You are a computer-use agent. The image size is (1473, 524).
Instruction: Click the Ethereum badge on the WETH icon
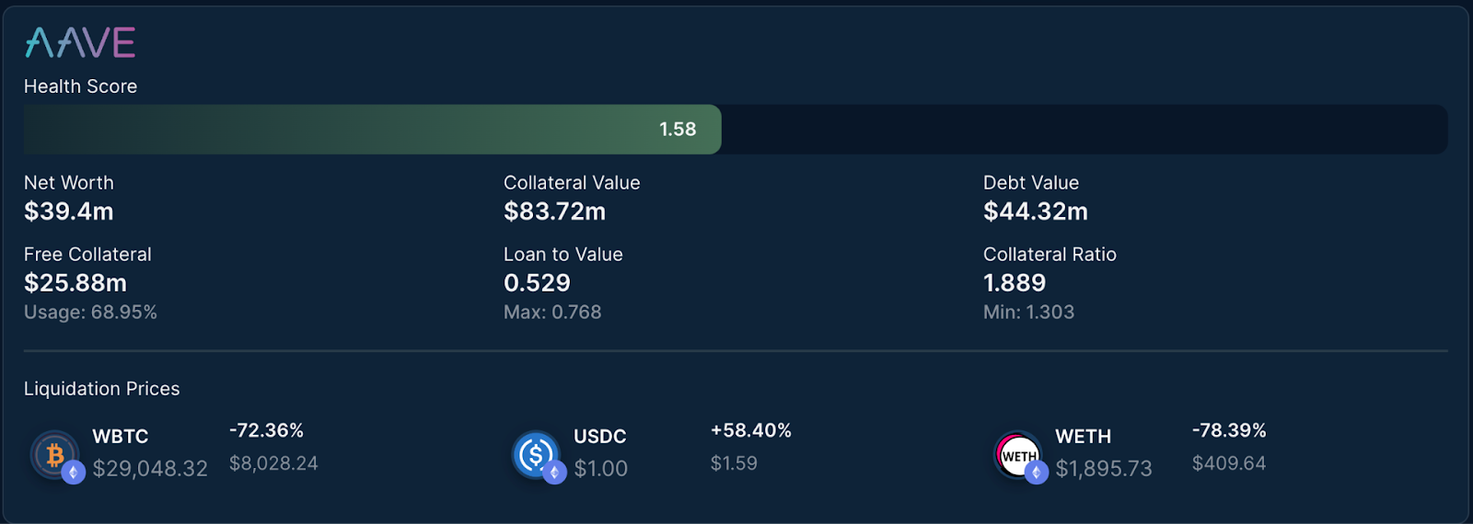click(1037, 473)
